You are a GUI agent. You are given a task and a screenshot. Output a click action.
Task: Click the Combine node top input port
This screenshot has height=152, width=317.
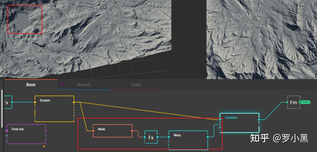(220, 120)
